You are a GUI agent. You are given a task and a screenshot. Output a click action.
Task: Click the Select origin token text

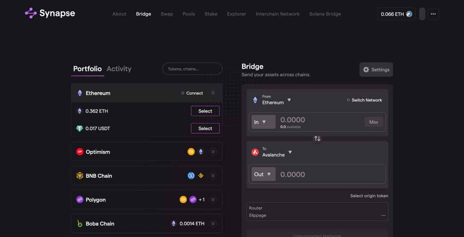pyautogui.click(x=369, y=196)
